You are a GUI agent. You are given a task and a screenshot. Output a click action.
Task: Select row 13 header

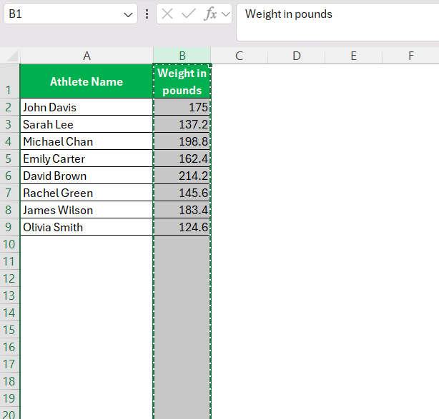pos(10,296)
